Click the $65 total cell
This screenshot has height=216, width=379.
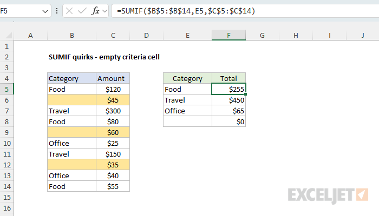(x=228, y=111)
